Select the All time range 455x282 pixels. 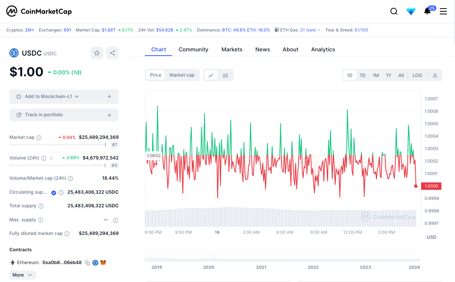point(401,75)
